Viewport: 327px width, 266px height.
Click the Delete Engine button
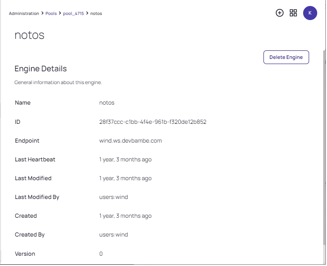click(x=286, y=57)
